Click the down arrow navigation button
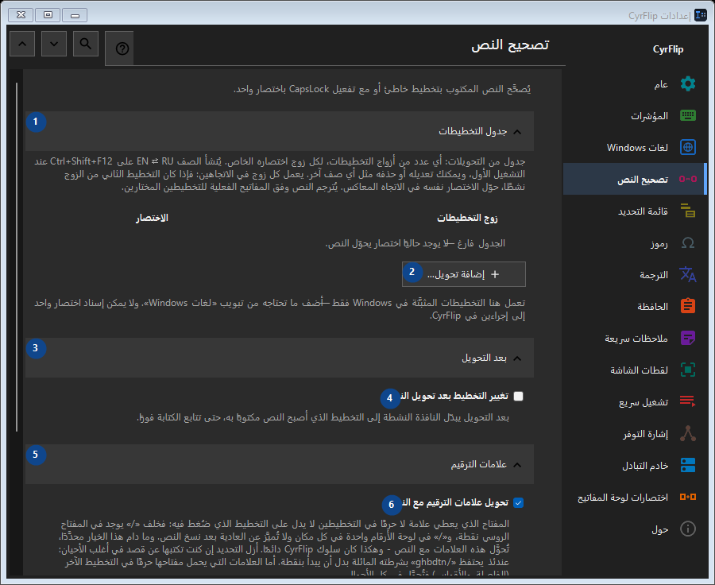 54,44
